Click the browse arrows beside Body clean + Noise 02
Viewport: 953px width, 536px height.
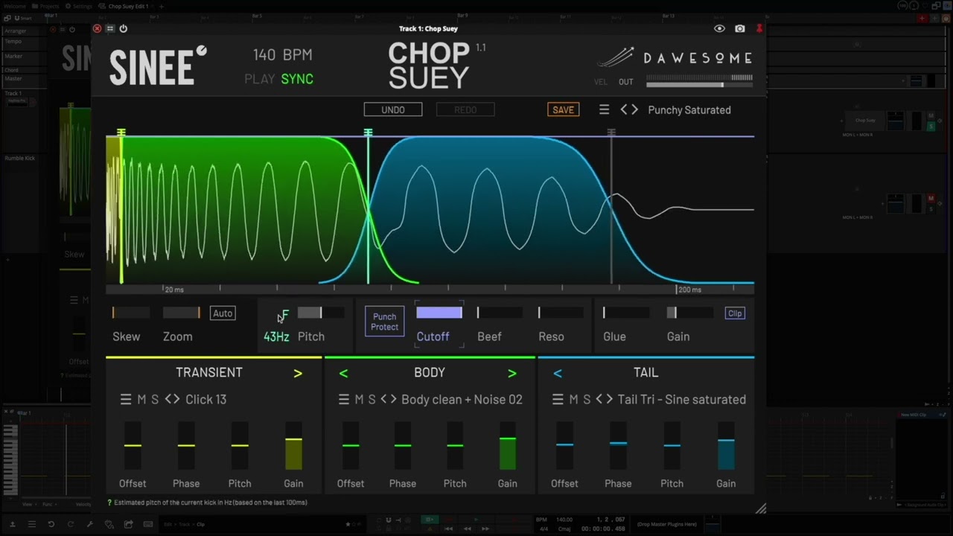[x=389, y=400]
